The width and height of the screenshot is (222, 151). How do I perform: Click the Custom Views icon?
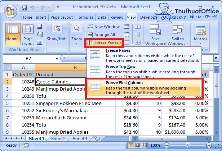(40, 34)
